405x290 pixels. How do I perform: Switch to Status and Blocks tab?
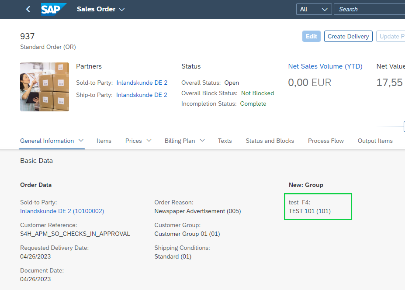click(270, 141)
